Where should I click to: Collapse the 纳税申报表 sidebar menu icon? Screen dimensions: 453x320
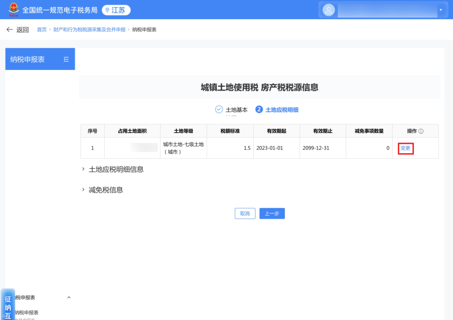tap(66, 59)
